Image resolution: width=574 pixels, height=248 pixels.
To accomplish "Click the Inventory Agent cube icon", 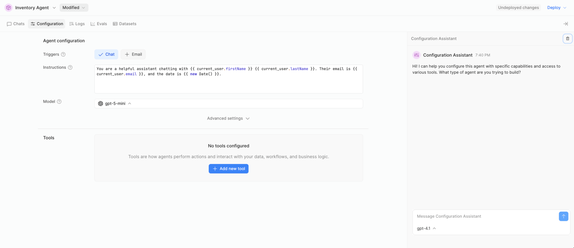I will click(x=9, y=8).
